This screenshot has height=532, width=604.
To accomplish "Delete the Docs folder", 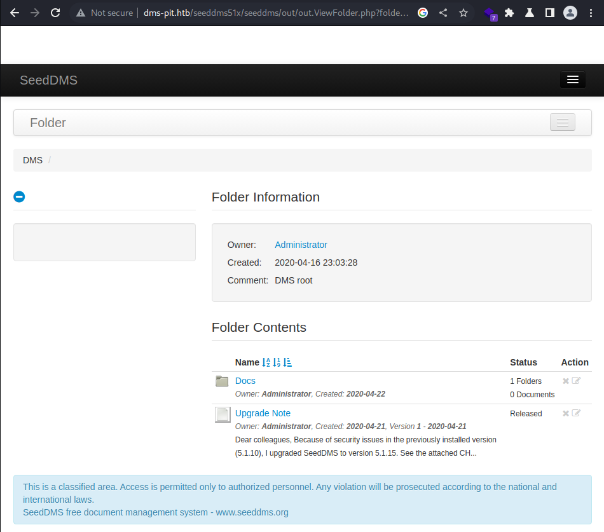I will 566,381.
